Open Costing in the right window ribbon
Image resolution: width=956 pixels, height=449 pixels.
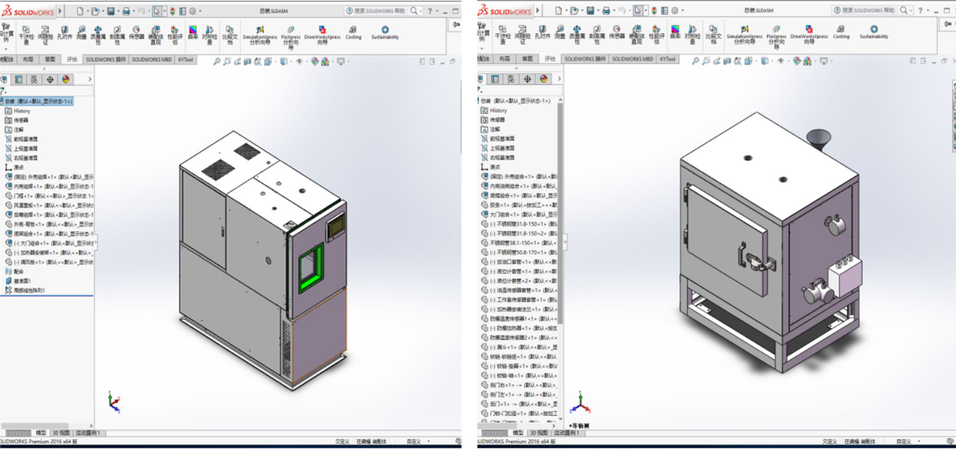click(841, 32)
